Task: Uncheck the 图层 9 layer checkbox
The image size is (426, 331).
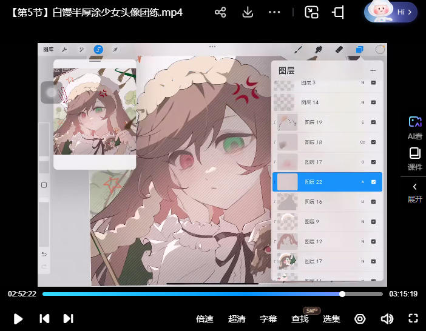Action: [x=373, y=222]
